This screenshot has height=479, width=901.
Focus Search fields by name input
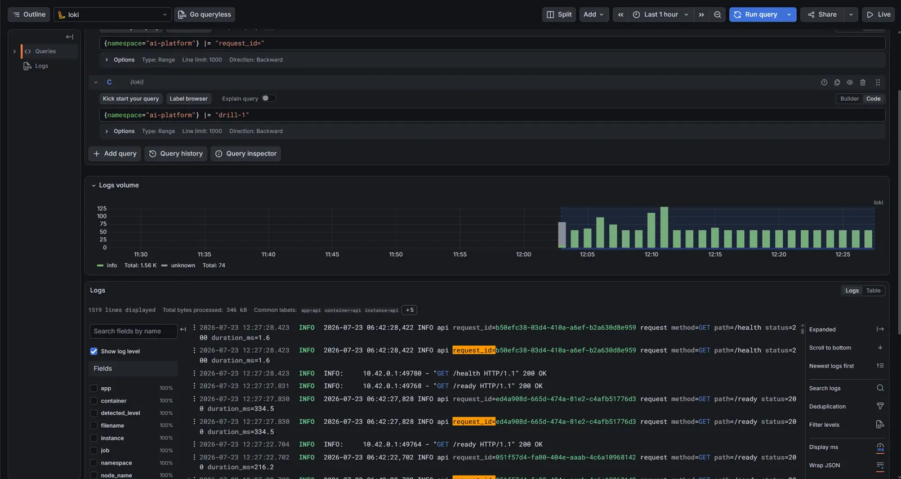tap(133, 331)
